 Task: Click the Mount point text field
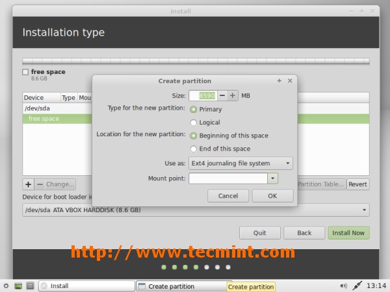228,178
